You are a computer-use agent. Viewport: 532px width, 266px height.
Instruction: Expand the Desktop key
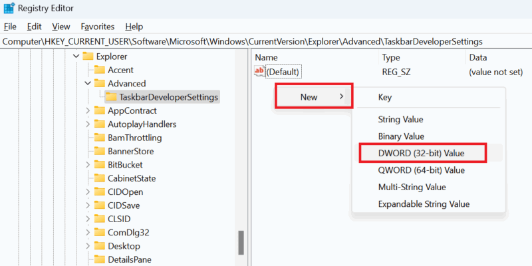point(88,245)
